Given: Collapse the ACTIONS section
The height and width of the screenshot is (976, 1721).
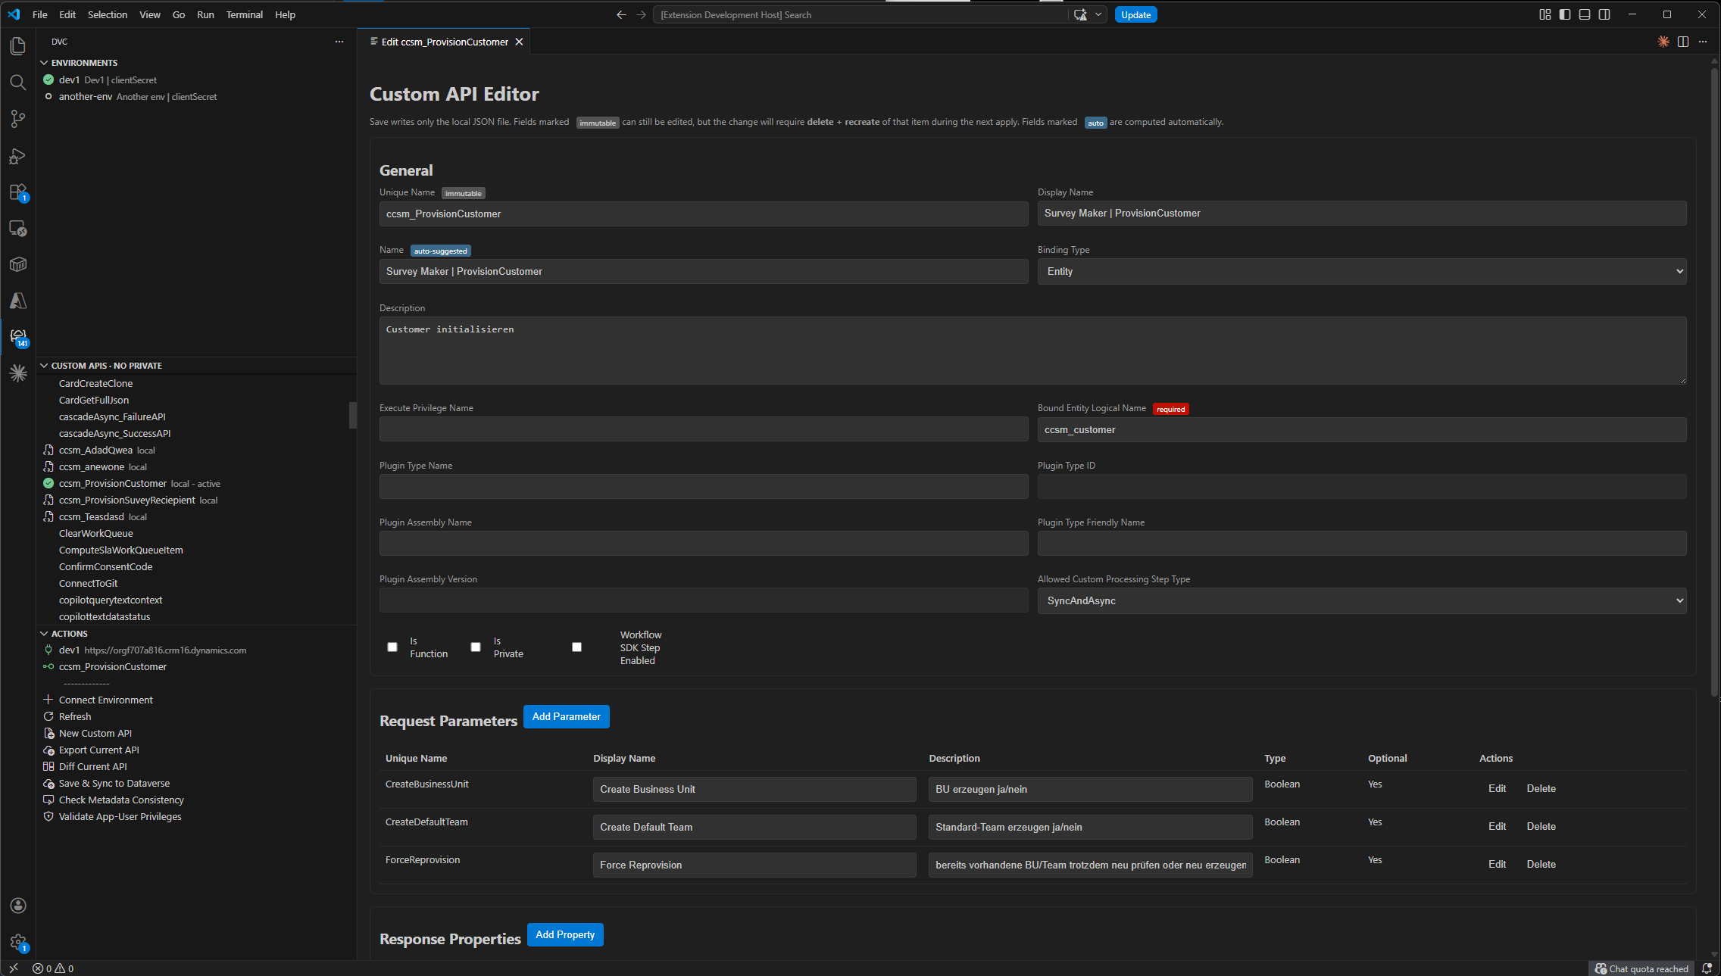Looking at the screenshot, I should (69, 634).
